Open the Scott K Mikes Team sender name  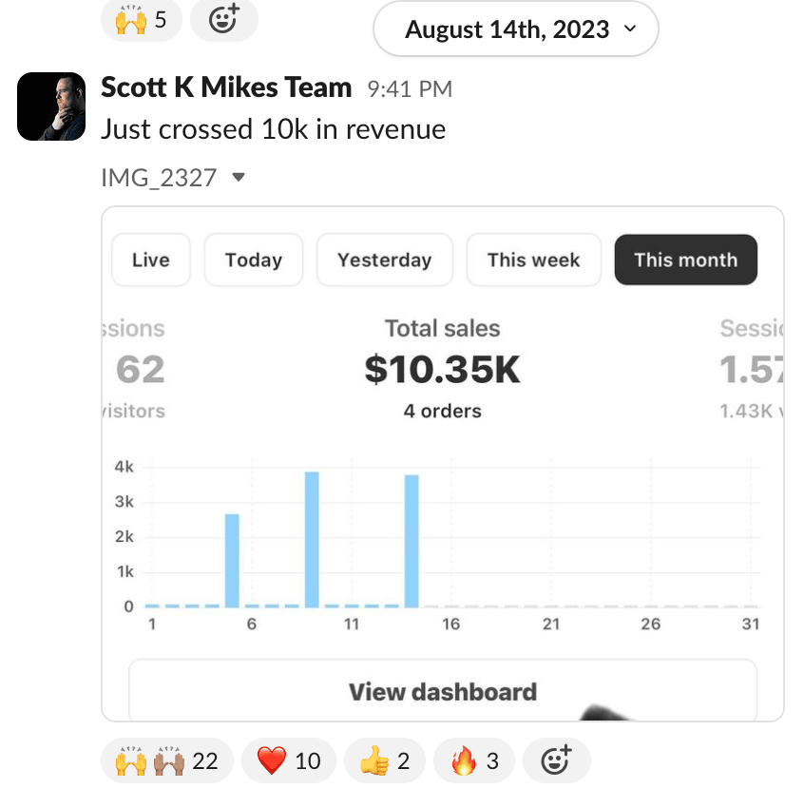click(226, 88)
